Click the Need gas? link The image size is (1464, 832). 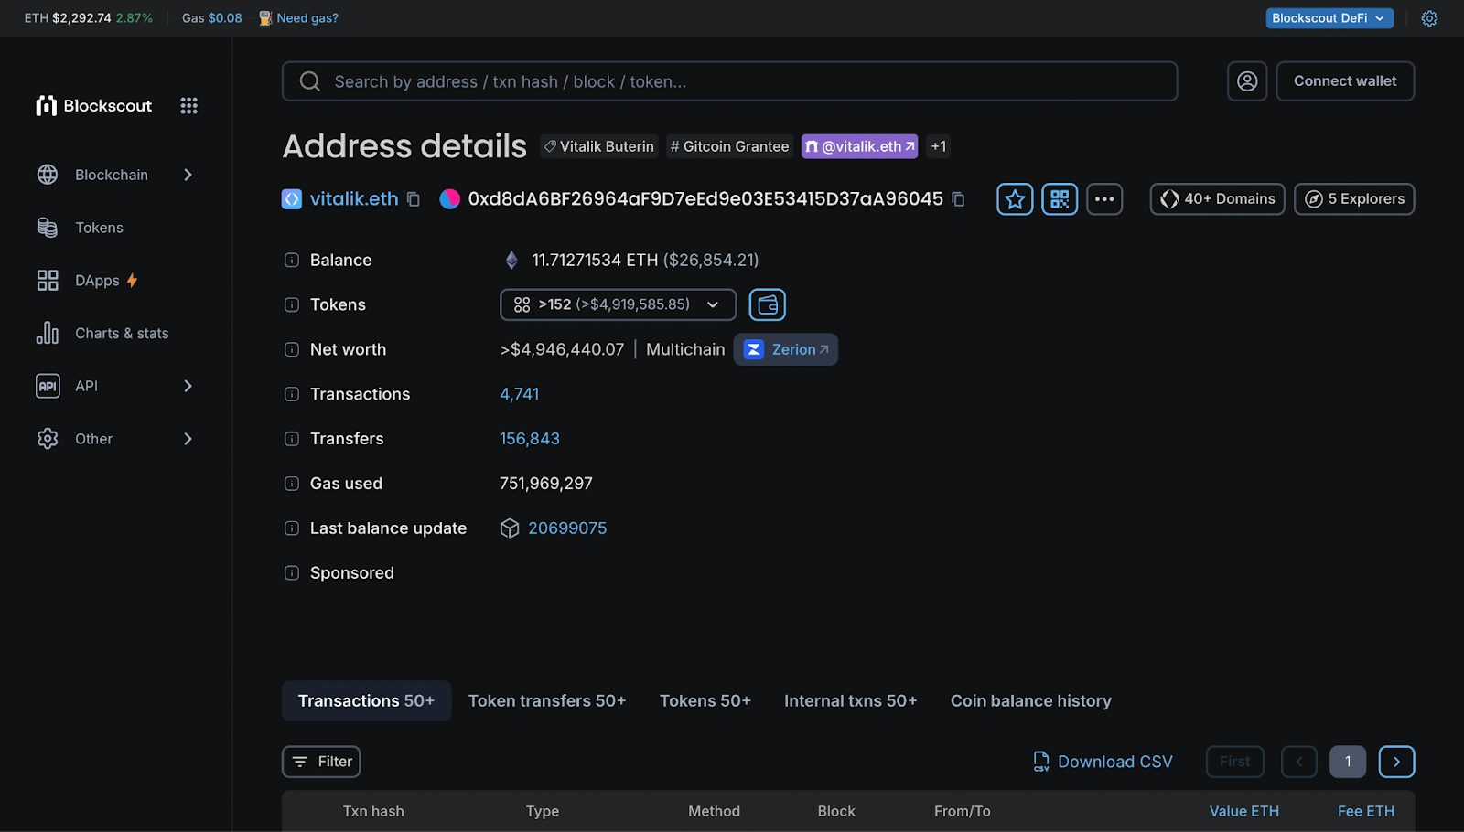point(298,18)
